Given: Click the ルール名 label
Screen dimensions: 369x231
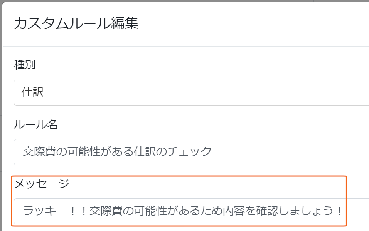Looking at the screenshot, I should (x=35, y=124).
